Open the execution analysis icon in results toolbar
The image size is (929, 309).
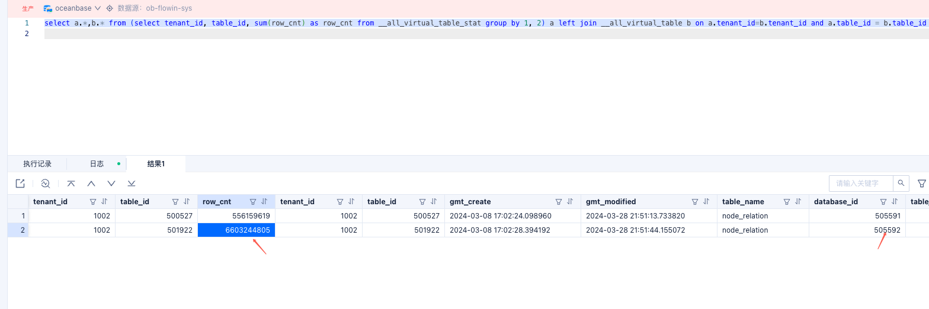coord(46,184)
